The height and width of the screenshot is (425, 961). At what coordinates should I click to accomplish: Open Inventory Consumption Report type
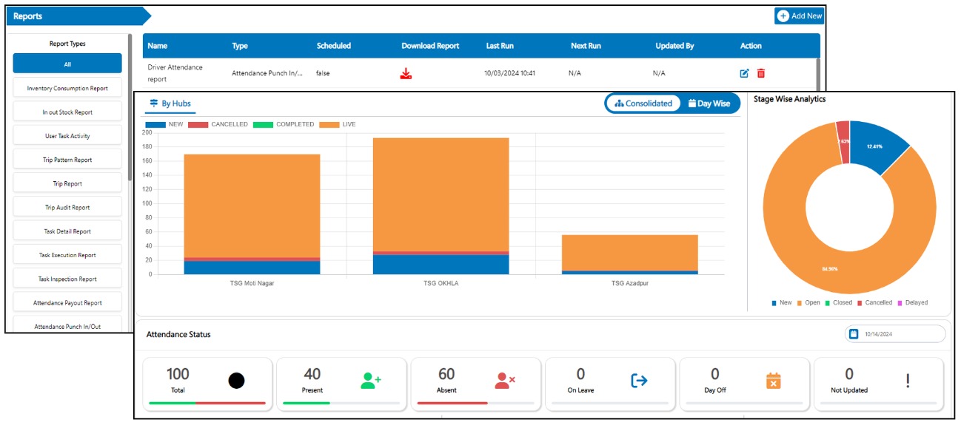67,89
